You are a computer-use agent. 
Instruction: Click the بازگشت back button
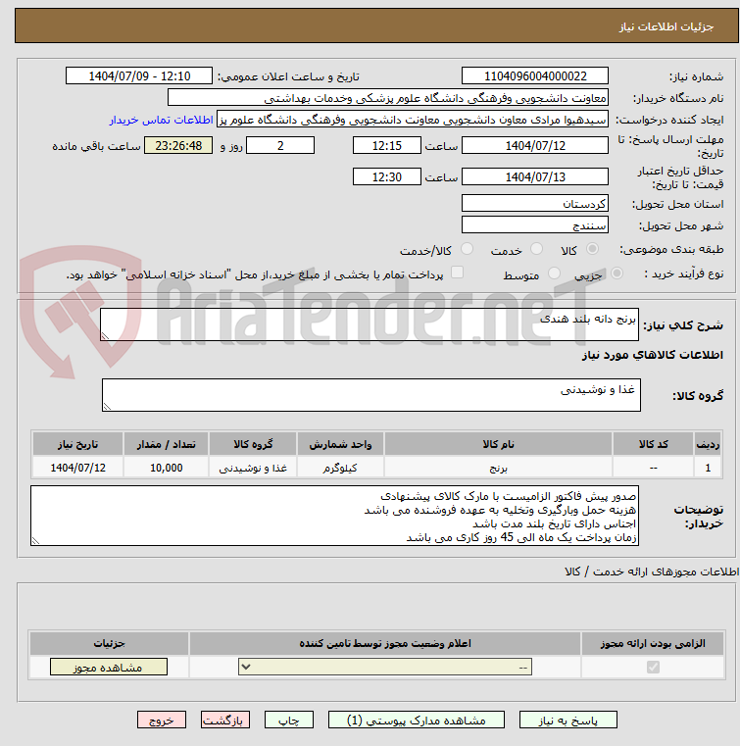pos(225,720)
